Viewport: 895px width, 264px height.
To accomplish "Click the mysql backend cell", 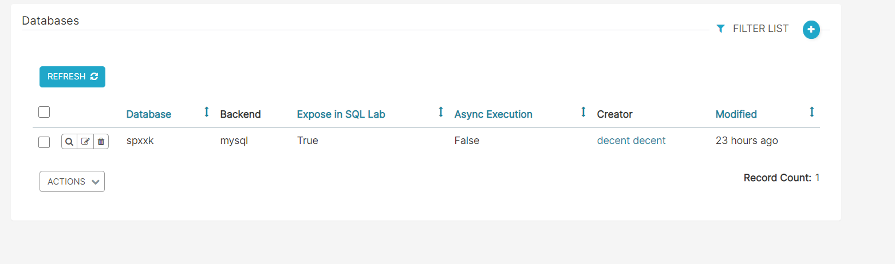I will pyautogui.click(x=234, y=141).
